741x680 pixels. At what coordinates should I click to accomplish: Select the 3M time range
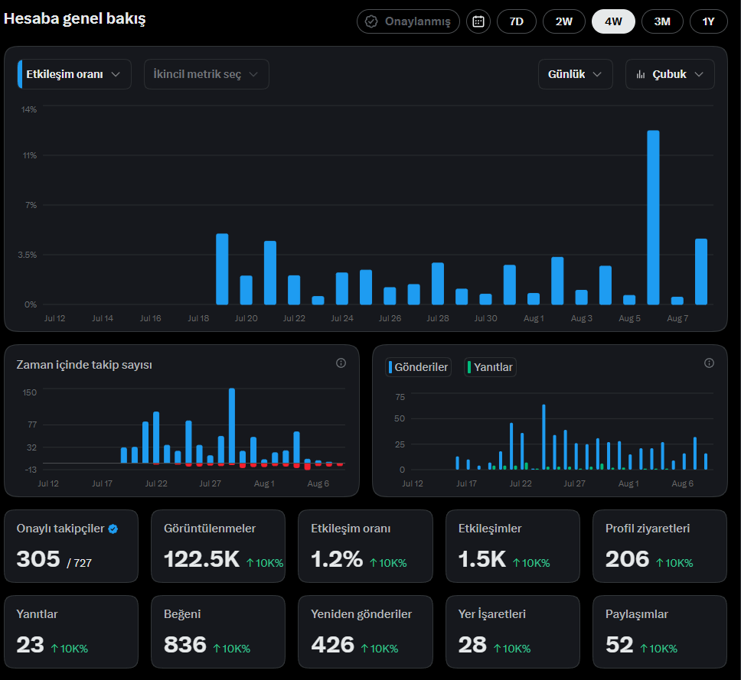pos(662,21)
